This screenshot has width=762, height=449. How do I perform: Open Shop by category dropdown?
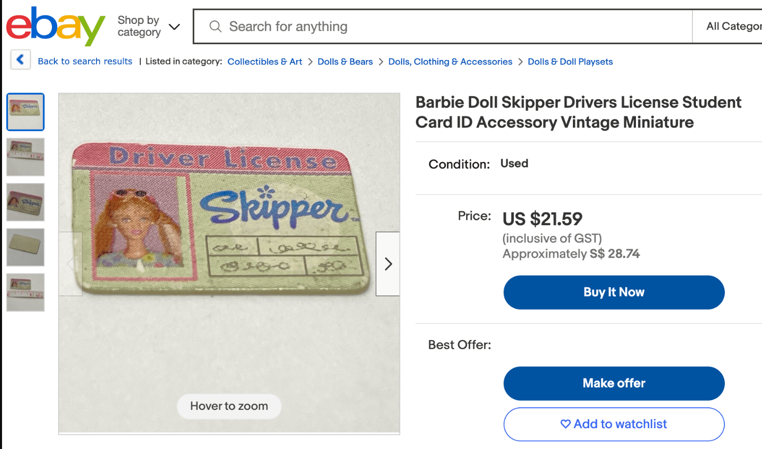coord(148,26)
